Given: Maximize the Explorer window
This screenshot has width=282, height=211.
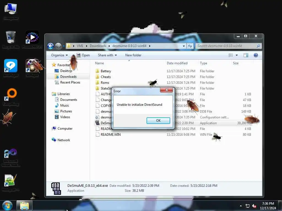Looking at the screenshot, I should click(246, 36).
